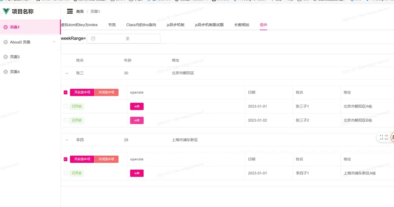Image resolution: width=394 pixels, height=207 pixels.
Task: Click the 上海市浦东新区 address cell
Action: [185, 140]
